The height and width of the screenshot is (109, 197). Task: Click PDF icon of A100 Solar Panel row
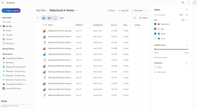[x=45, y=43]
